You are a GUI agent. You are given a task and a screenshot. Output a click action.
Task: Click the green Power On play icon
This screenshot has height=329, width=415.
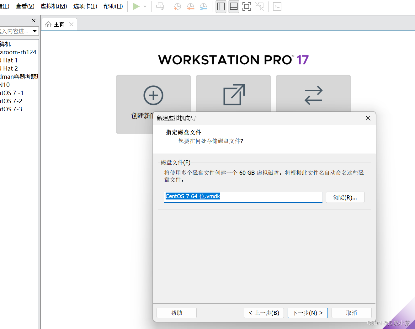click(x=136, y=7)
